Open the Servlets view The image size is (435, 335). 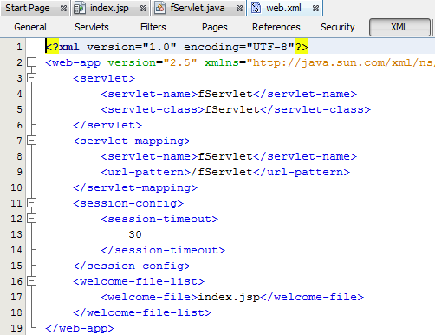(x=92, y=27)
